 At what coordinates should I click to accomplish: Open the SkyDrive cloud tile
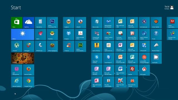28,22
